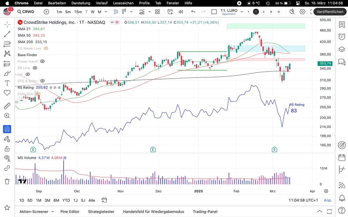The image size is (348, 217).
Task: Set the chart range to YTD
Action: 66,200
